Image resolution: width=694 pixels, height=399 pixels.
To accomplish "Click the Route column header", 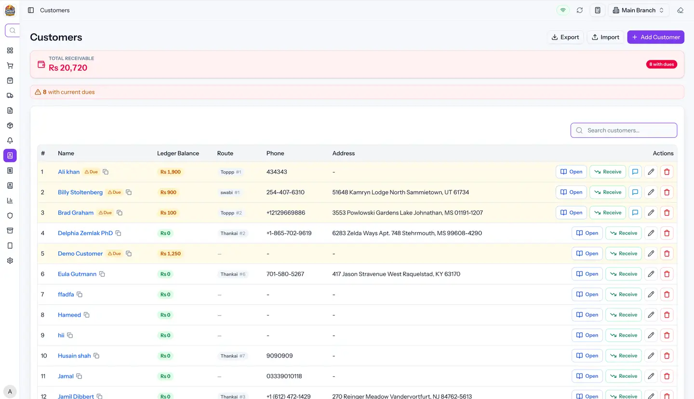I will pyautogui.click(x=225, y=153).
